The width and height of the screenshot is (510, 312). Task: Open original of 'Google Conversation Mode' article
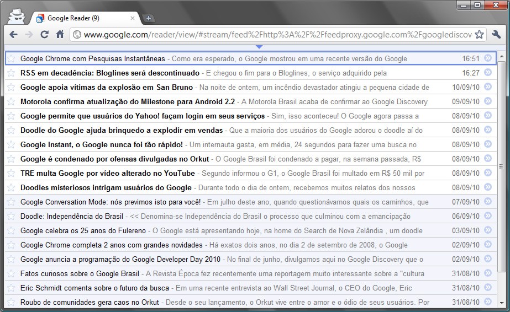pos(487,201)
